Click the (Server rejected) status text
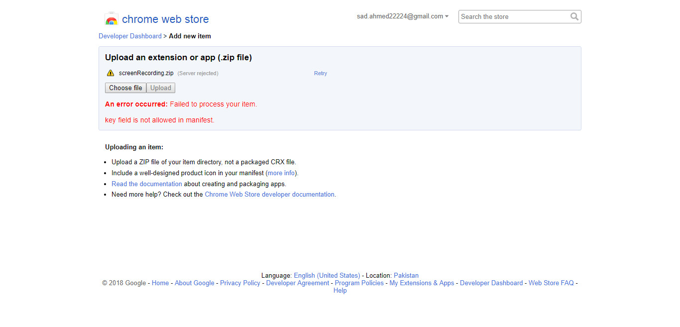 pyautogui.click(x=198, y=73)
